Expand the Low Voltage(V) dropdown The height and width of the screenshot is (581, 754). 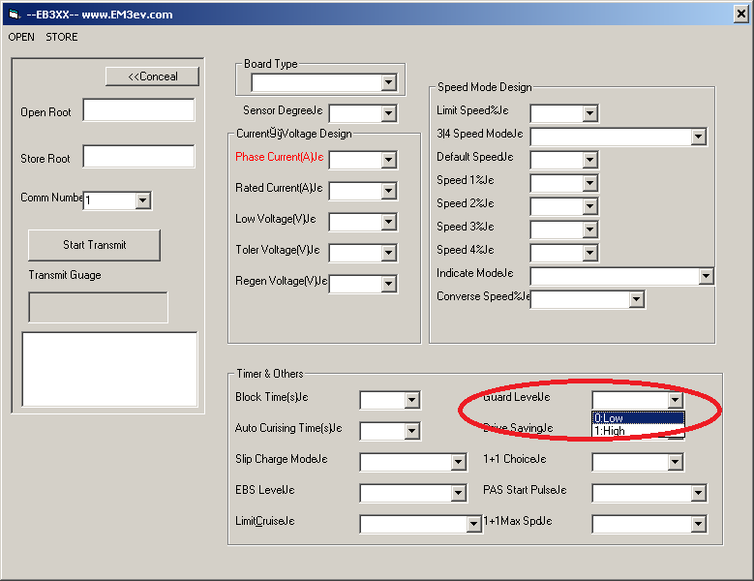388,223
